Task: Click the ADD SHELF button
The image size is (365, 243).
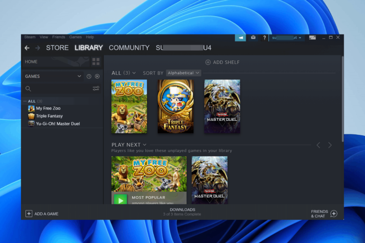Action: click(222, 62)
